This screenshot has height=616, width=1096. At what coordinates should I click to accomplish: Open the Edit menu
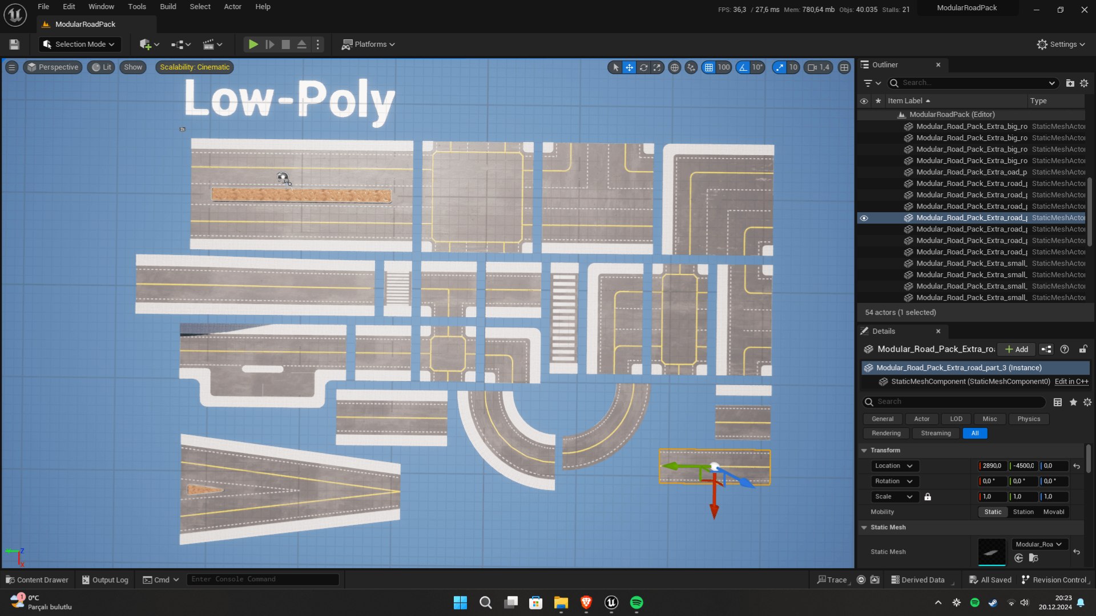click(x=69, y=7)
